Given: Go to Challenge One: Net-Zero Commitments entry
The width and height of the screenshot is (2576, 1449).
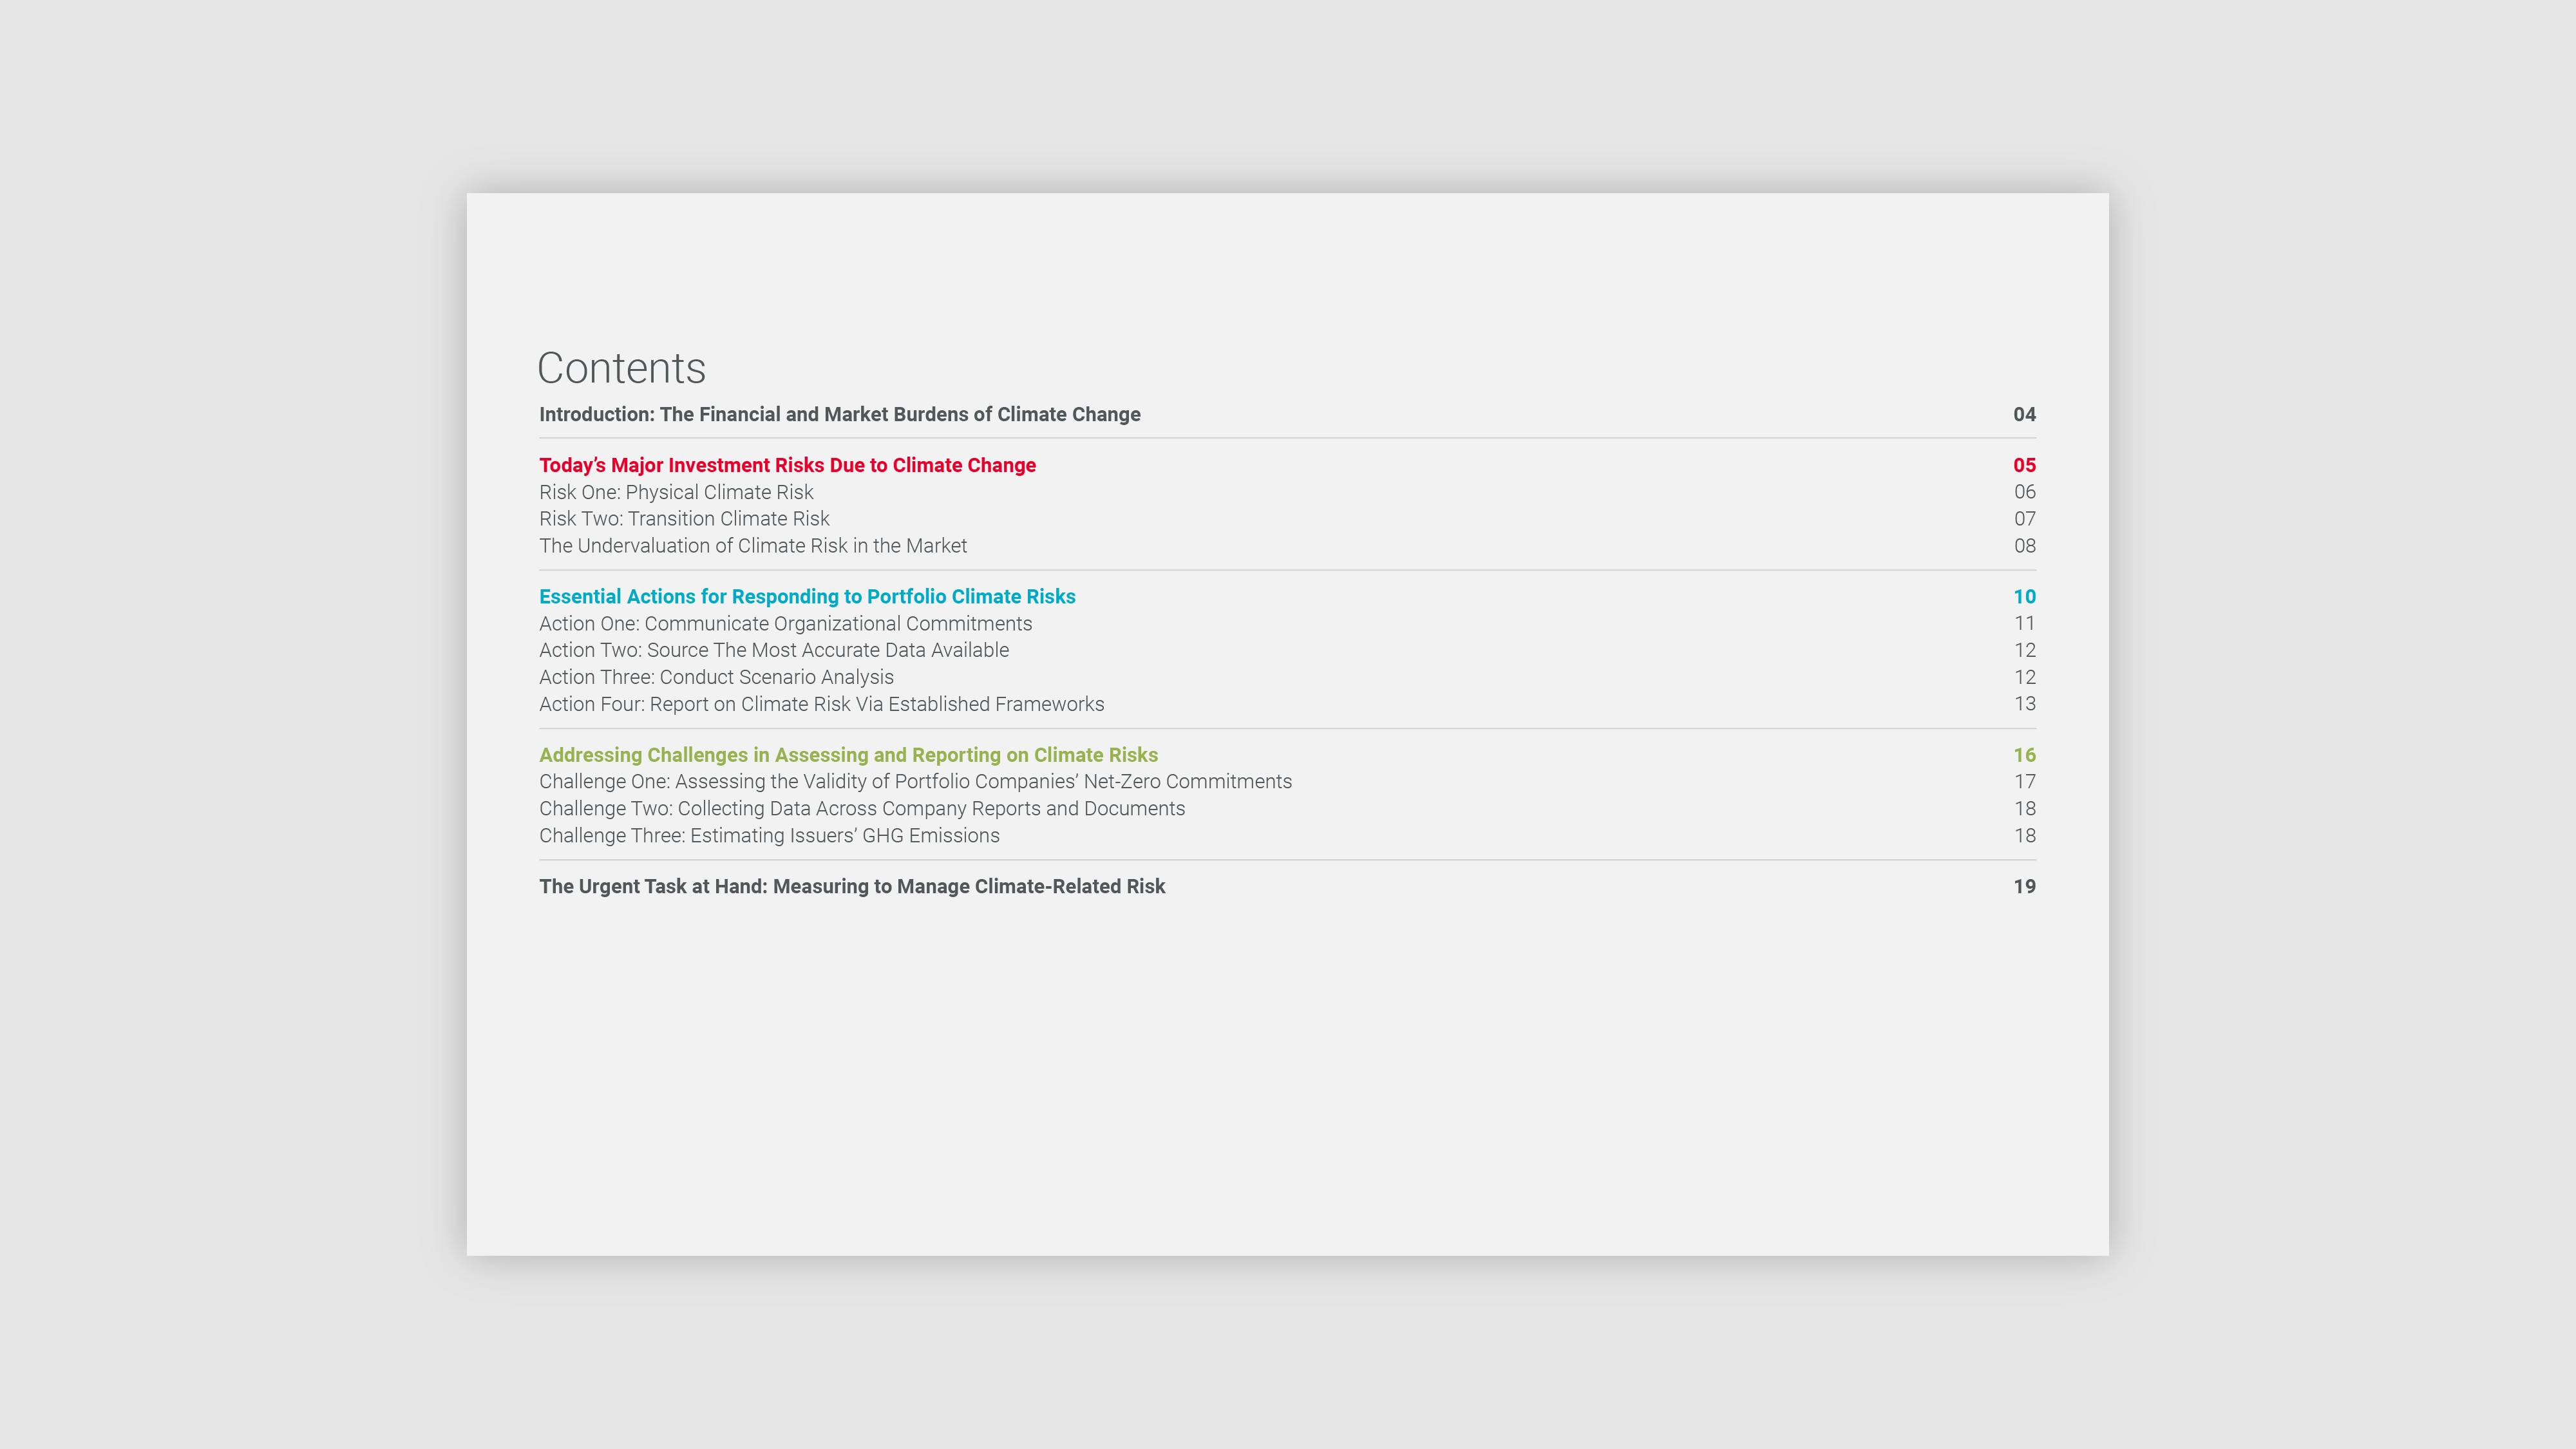Looking at the screenshot, I should [915, 782].
